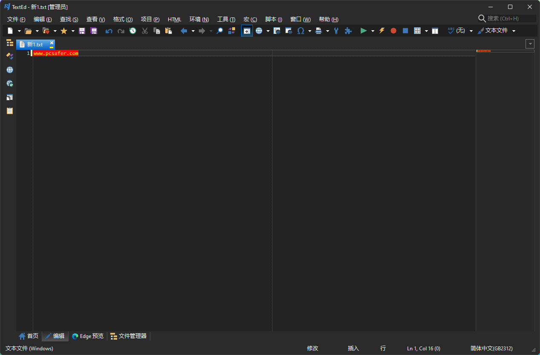Click the Find magnifier icon in toolbar
Image resolution: width=540 pixels, height=355 pixels.
tap(220, 31)
